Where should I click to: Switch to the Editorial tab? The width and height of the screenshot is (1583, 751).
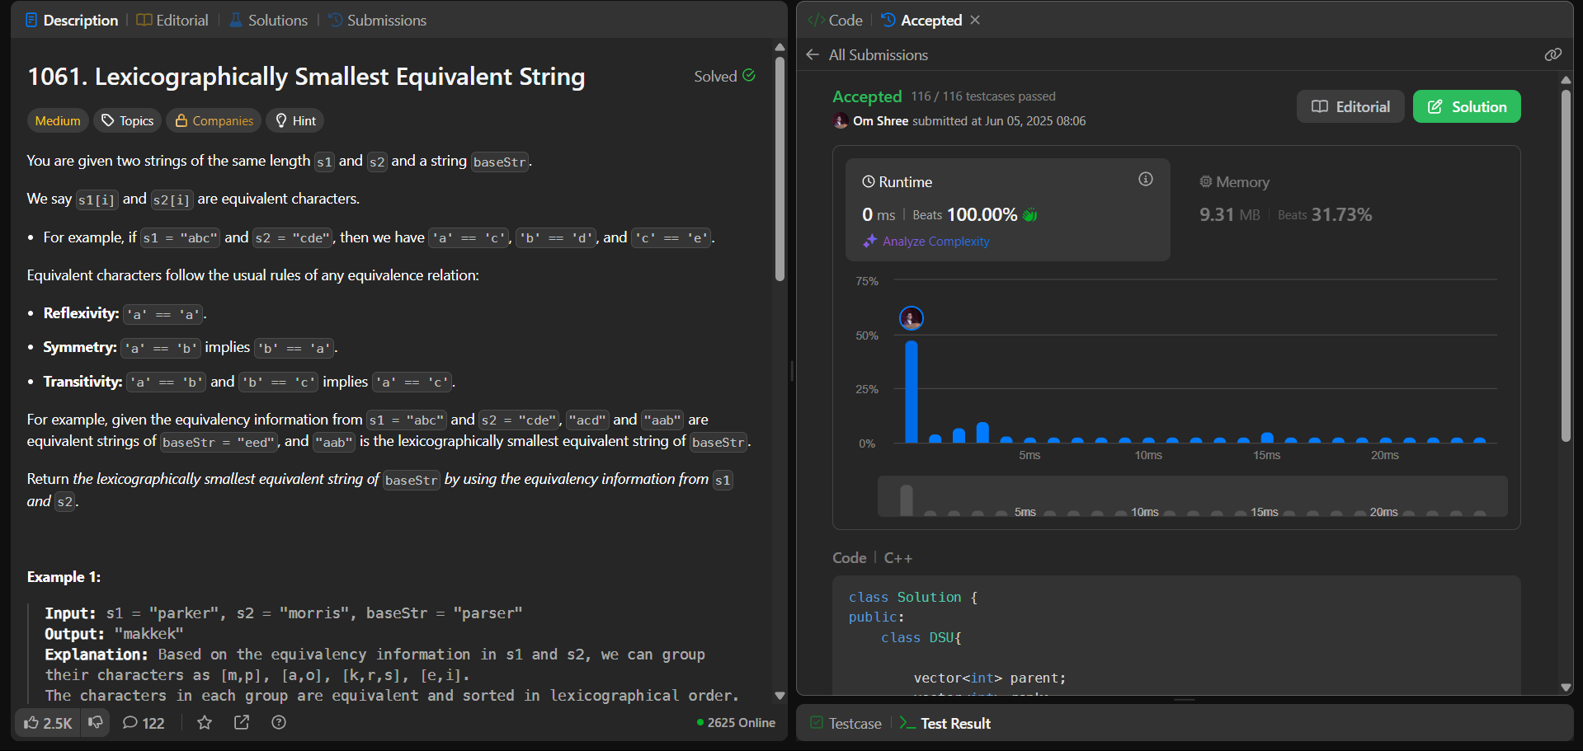172,20
